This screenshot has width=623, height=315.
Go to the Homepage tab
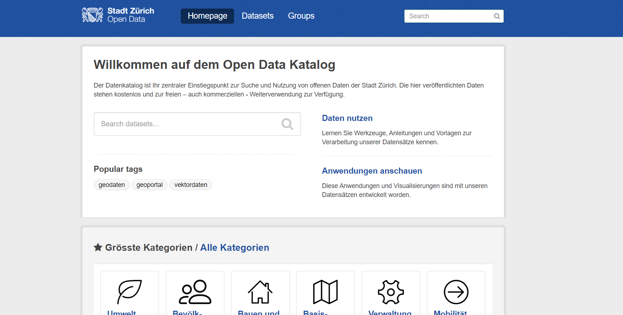pyautogui.click(x=207, y=16)
